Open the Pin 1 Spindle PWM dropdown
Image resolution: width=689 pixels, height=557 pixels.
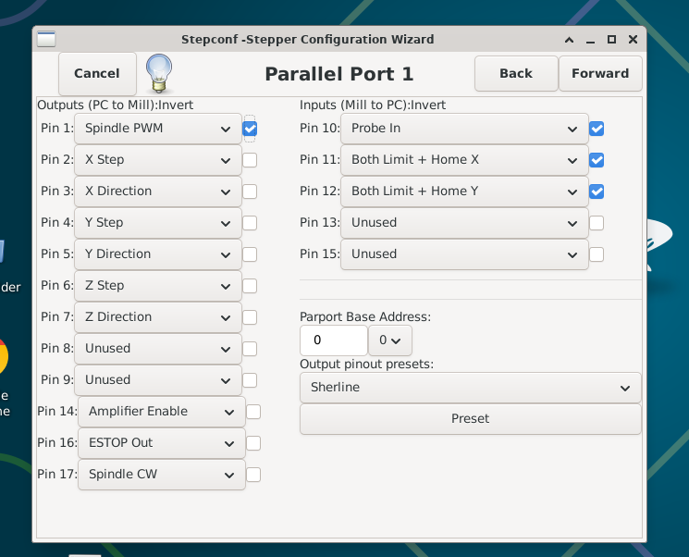tap(157, 129)
